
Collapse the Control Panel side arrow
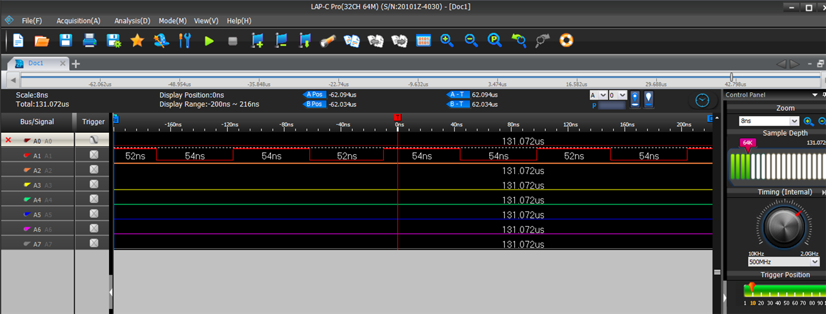pos(725,298)
